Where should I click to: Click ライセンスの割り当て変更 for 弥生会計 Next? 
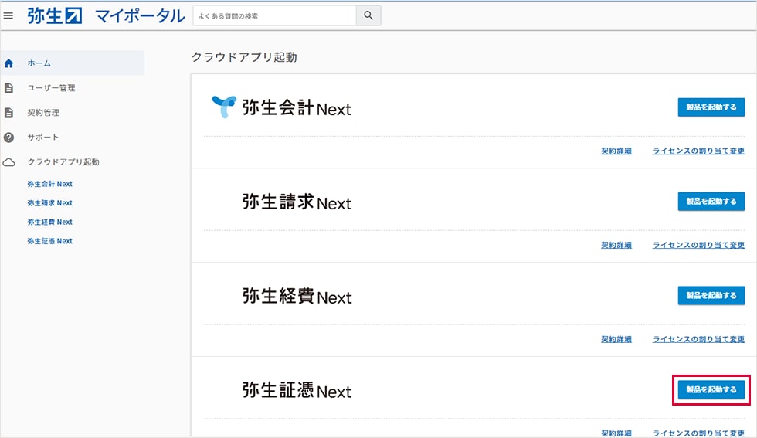coord(698,151)
